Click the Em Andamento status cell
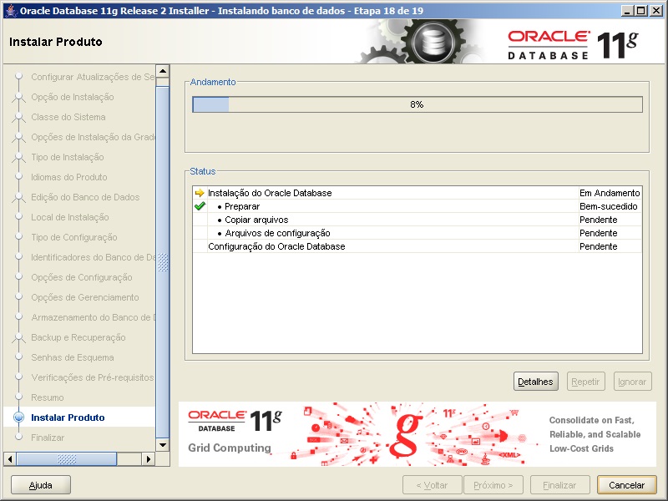This screenshot has width=668, height=501. [610, 193]
